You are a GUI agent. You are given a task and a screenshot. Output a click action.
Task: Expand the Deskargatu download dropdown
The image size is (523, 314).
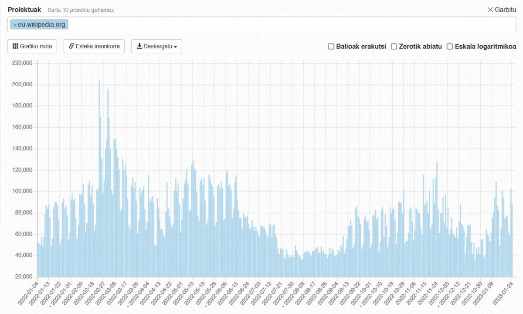[156, 46]
